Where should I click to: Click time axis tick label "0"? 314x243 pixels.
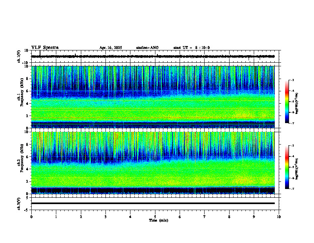[x=31, y=217]
